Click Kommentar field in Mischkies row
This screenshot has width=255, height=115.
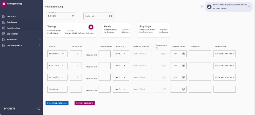pyautogui.click(x=200, y=54)
